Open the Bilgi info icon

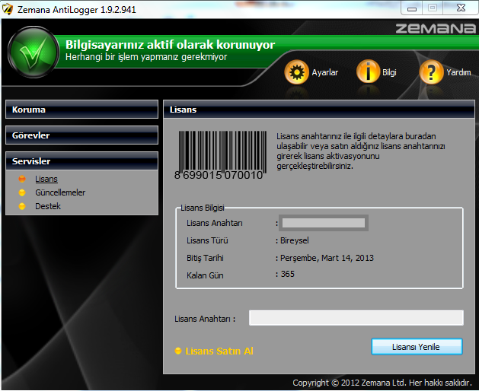[368, 72]
